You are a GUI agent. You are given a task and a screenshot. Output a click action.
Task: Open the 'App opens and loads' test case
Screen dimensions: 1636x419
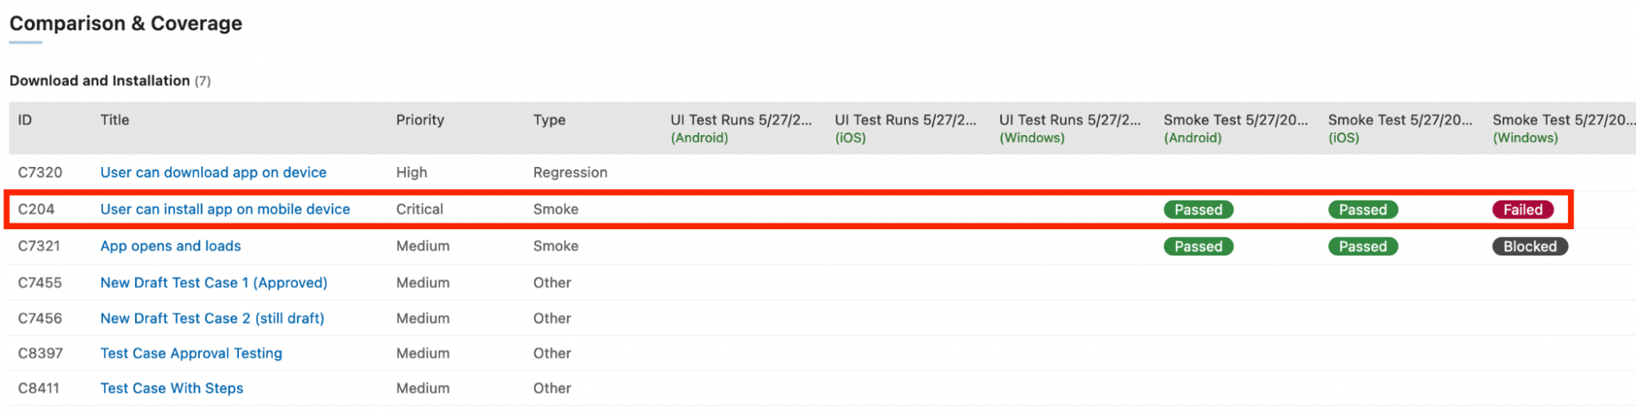[x=170, y=246]
